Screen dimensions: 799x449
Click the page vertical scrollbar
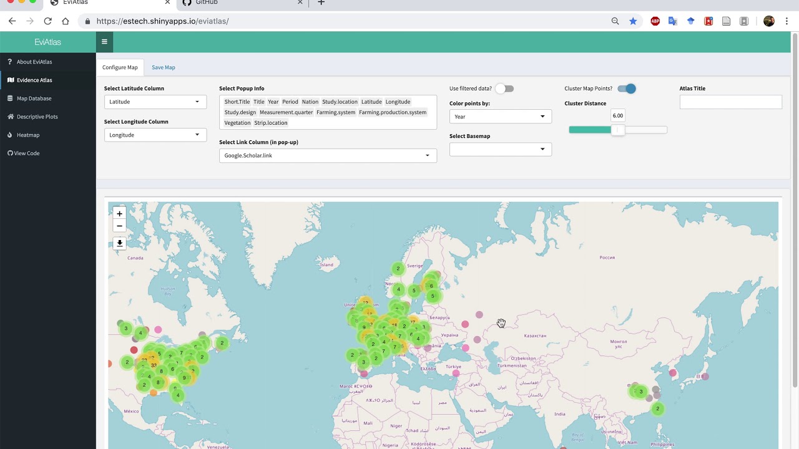[x=795, y=209]
